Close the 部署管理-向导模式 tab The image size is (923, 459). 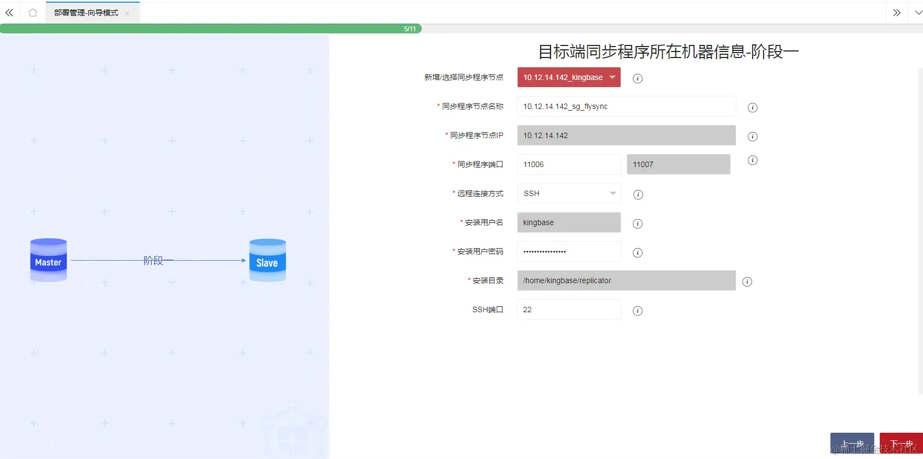click(127, 13)
